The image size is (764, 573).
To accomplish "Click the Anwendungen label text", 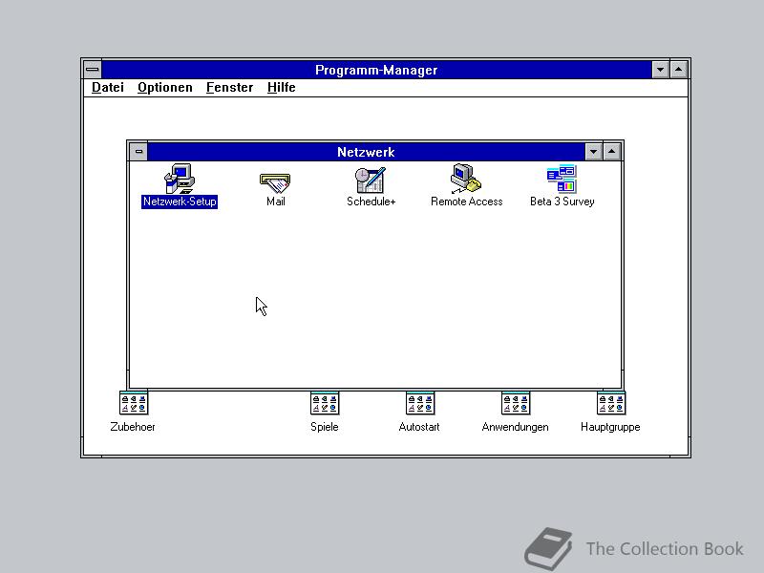I will [515, 427].
